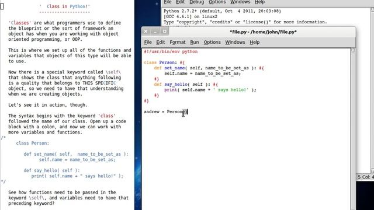This screenshot has height=210, width=374.
Task: Open Edit menu in file.py editor
Action: tap(161, 42)
